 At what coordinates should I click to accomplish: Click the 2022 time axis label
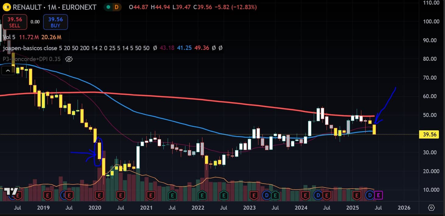point(198,208)
